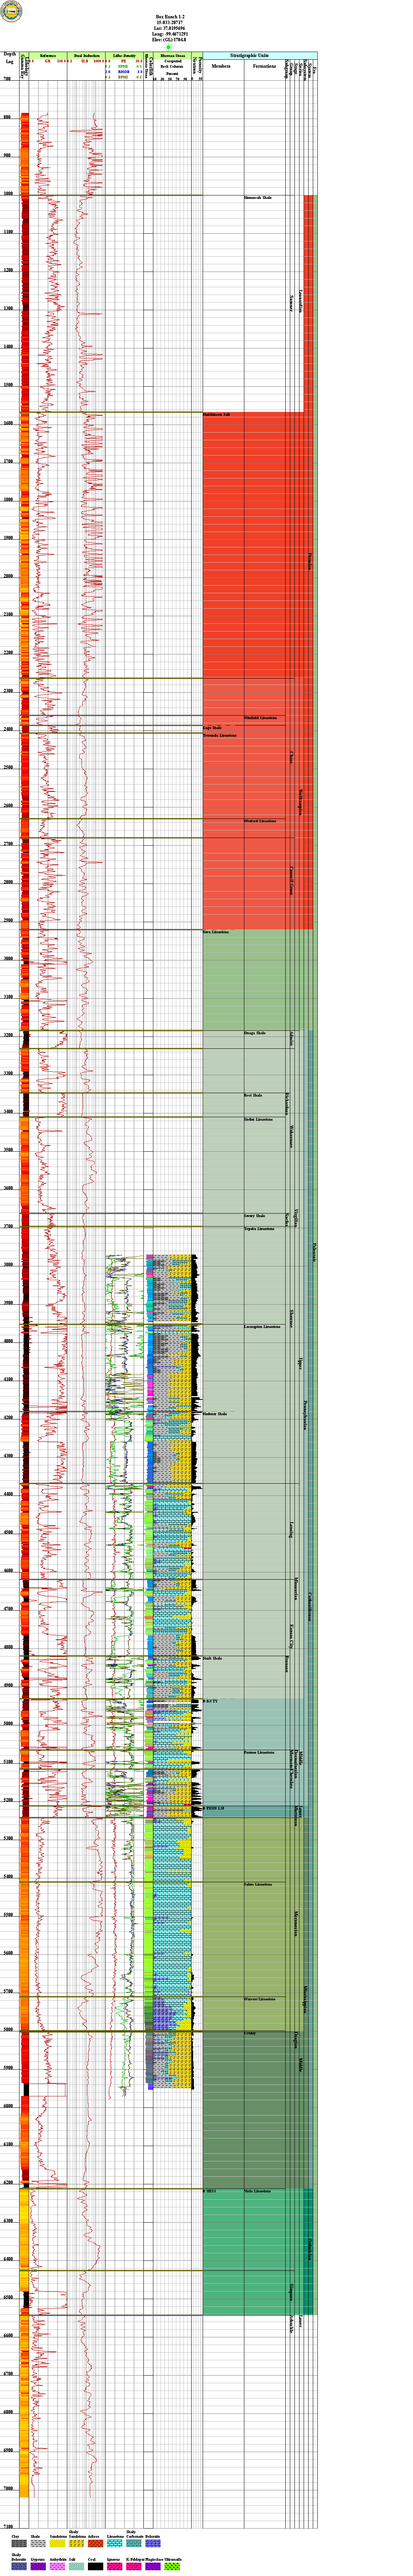Click the 'Wreford Limestone' formation label
The width and height of the screenshot is (413, 2576).
pyautogui.click(x=260, y=821)
